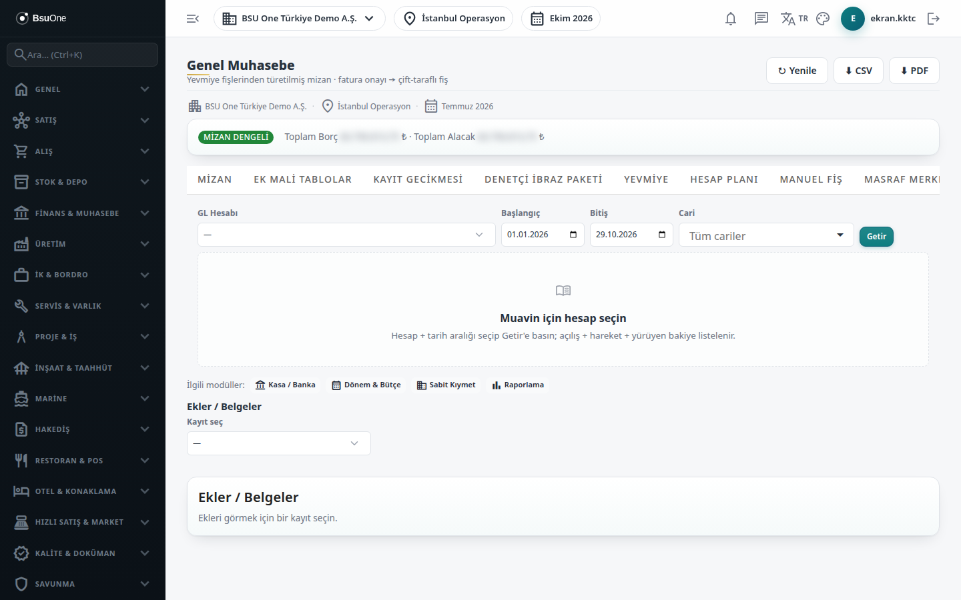Open the Kayıt seç dropdown
The height and width of the screenshot is (600, 961).
point(279,443)
